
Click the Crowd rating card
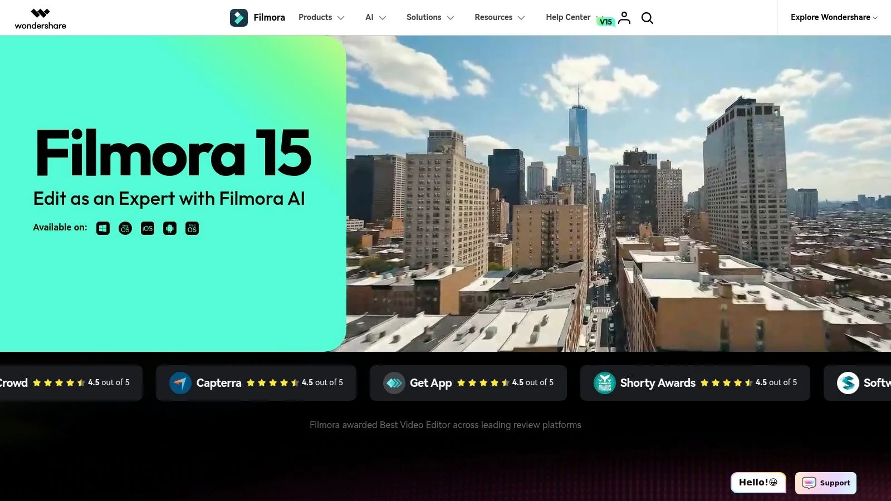point(71,383)
